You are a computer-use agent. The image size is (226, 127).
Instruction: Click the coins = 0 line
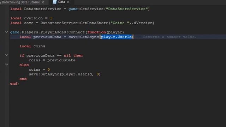[39, 69]
